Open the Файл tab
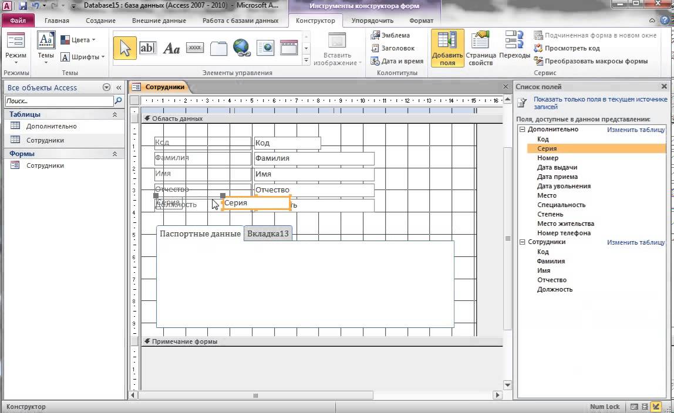 pyautogui.click(x=18, y=21)
